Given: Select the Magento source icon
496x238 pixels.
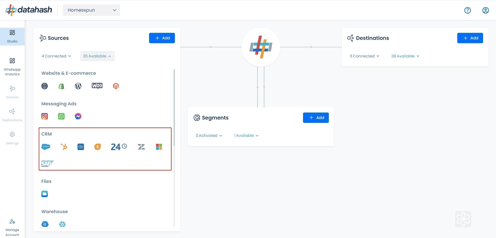Looking at the screenshot, I should [x=116, y=86].
